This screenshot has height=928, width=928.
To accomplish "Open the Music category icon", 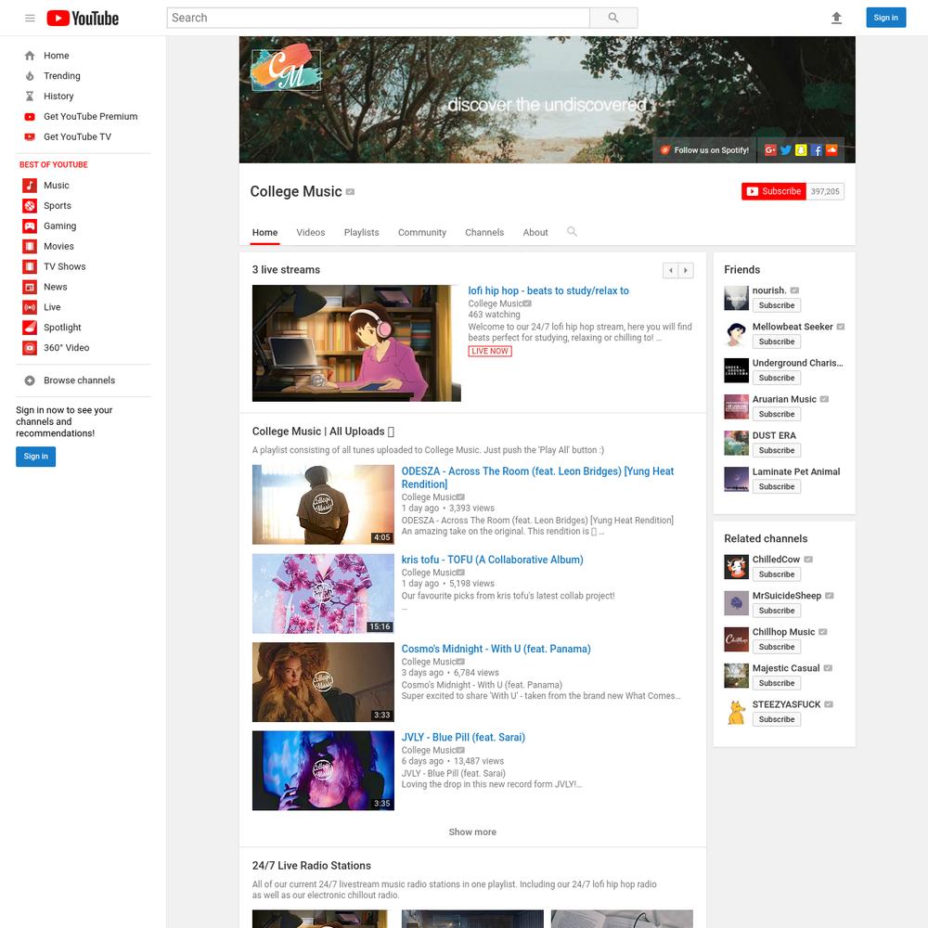I will point(30,186).
